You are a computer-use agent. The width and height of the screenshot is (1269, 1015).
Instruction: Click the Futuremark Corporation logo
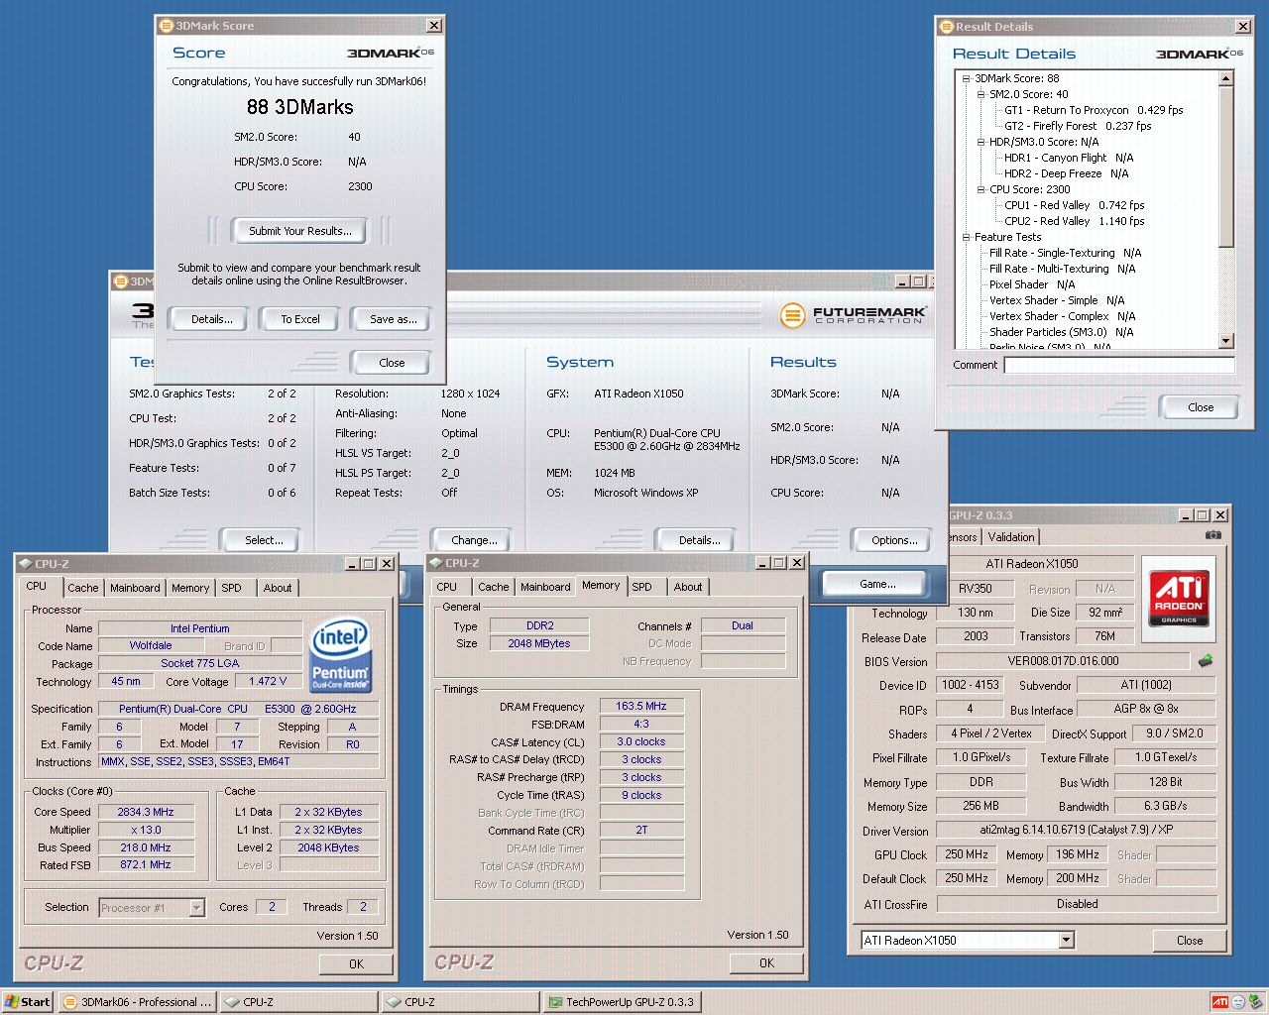[x=854, y=315]
